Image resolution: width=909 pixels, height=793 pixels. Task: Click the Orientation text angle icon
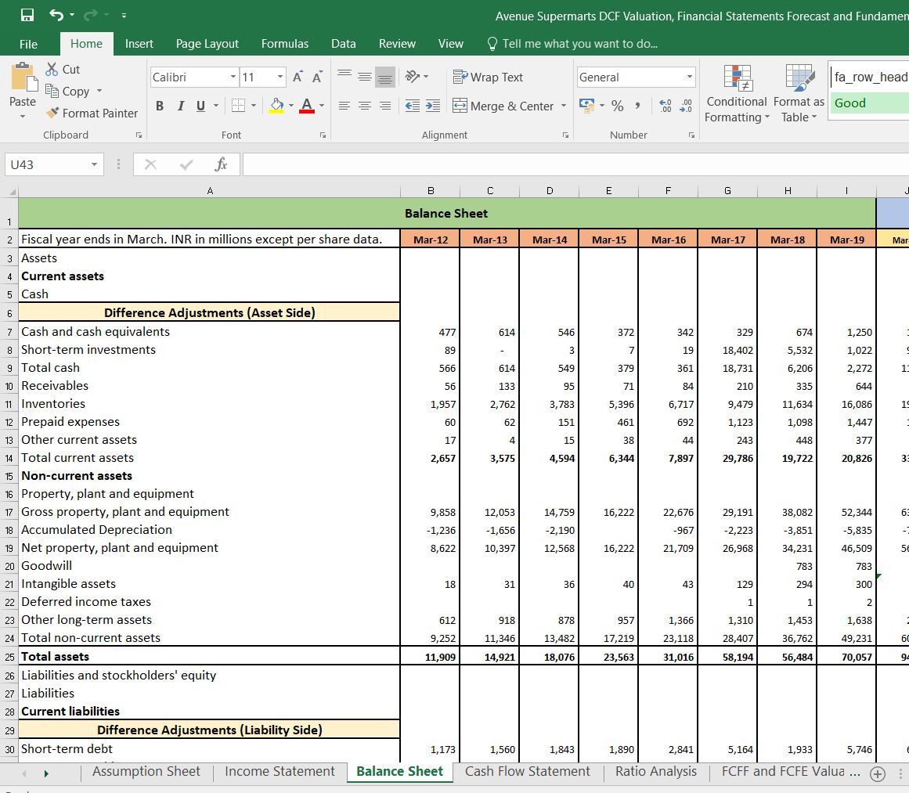[x=412, y=77]
